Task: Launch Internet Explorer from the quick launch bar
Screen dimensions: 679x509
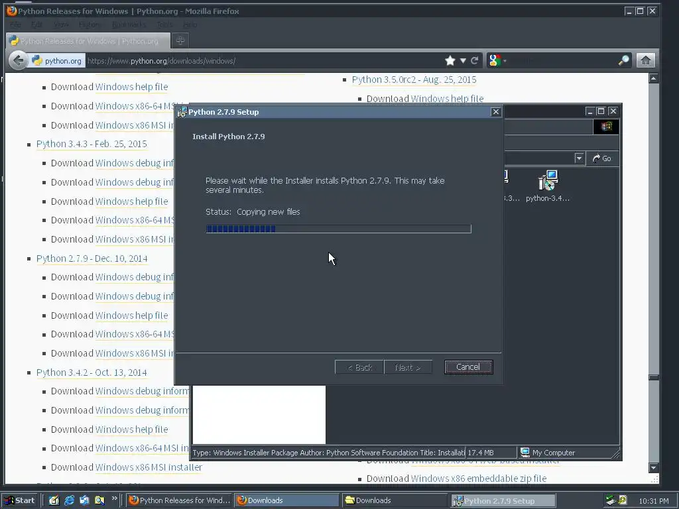Action: point(69,500)
